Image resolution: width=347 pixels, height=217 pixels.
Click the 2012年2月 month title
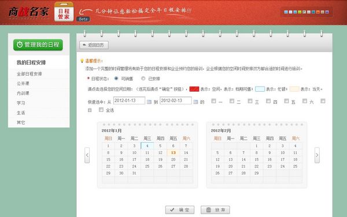pos(221,130)
